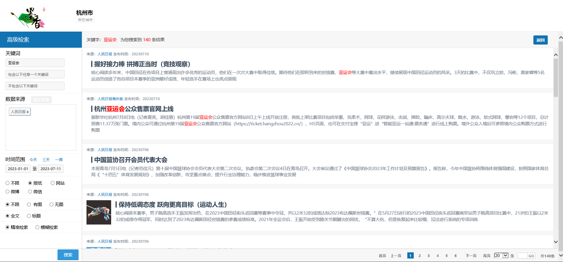Click the 亚运会 keyword input field
The width and height of the screenshot is (563, 262).
tap(35, 63)
